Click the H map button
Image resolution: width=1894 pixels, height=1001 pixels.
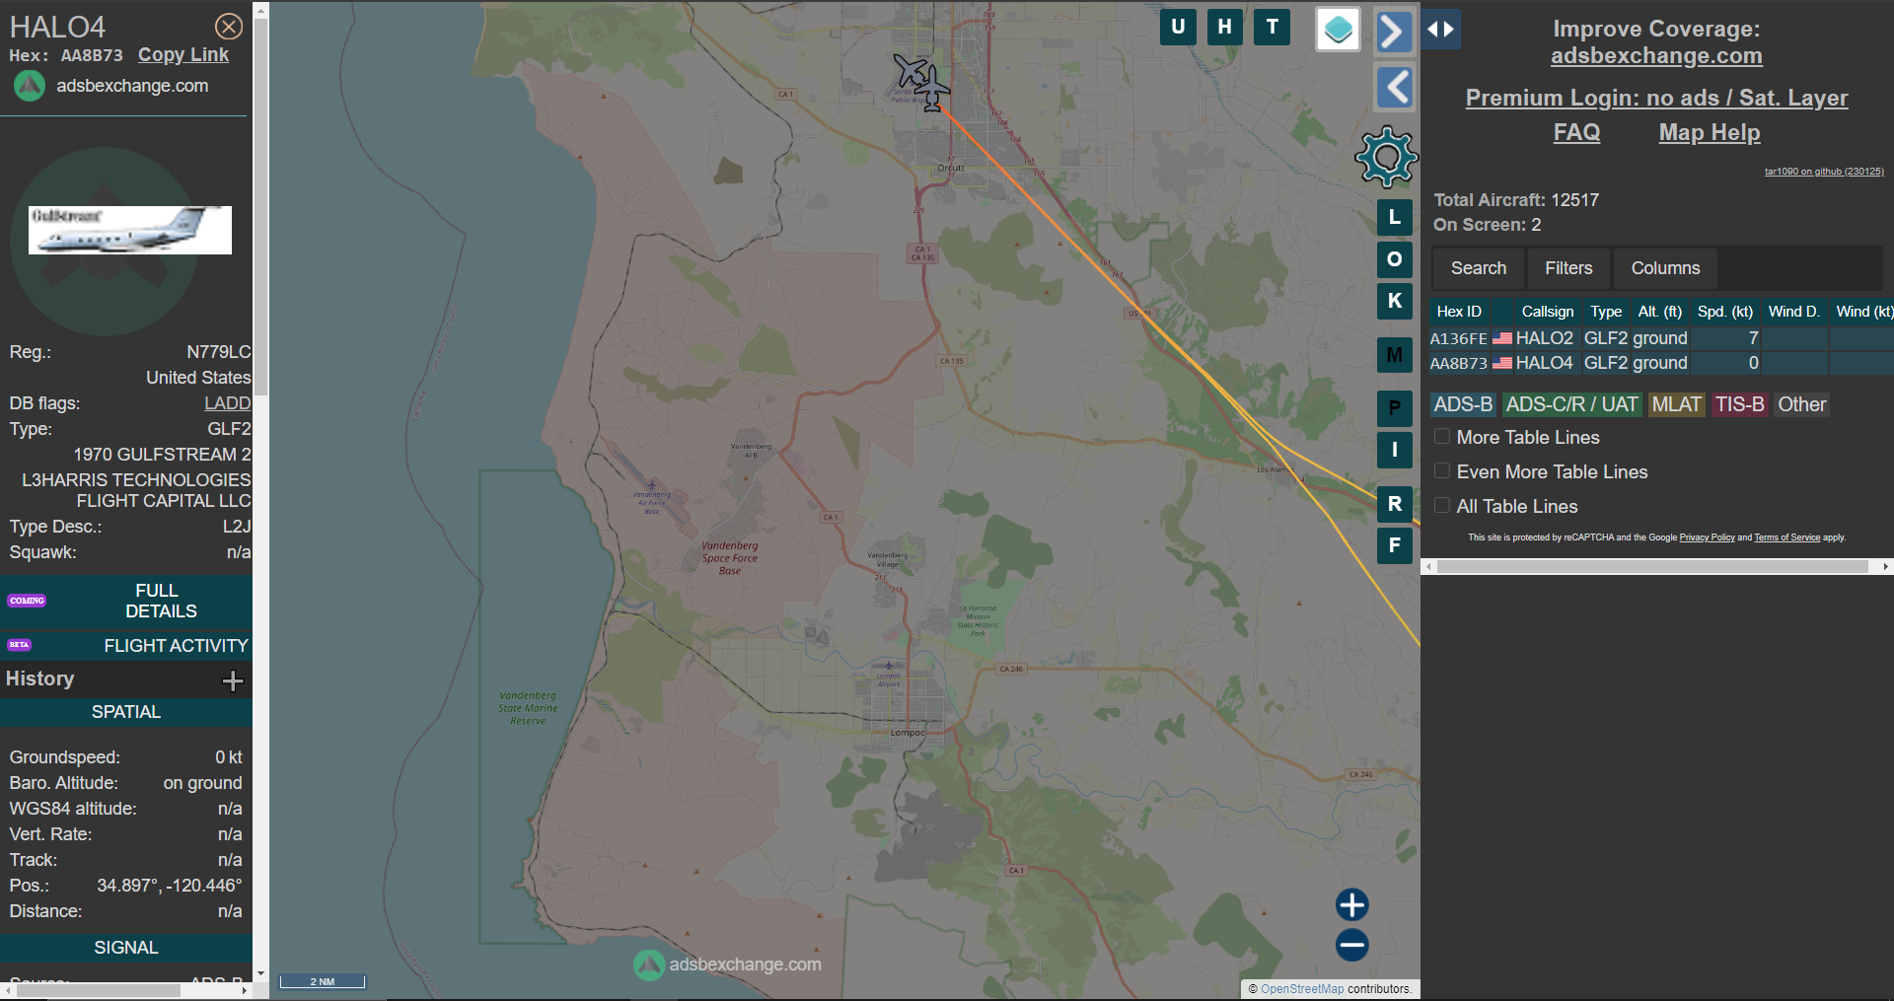point(1225,27)
